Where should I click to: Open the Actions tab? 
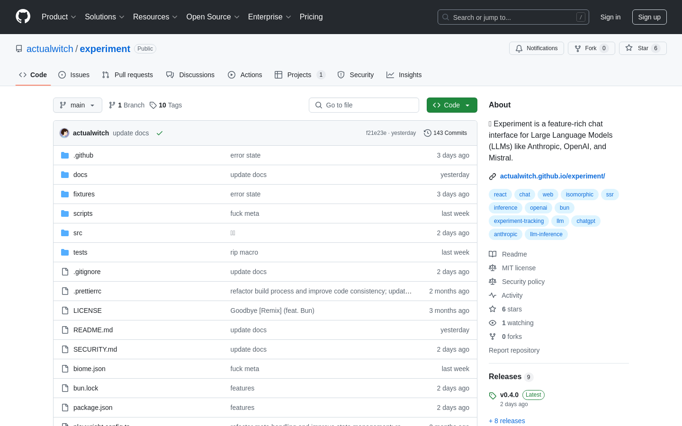(245, 75)
